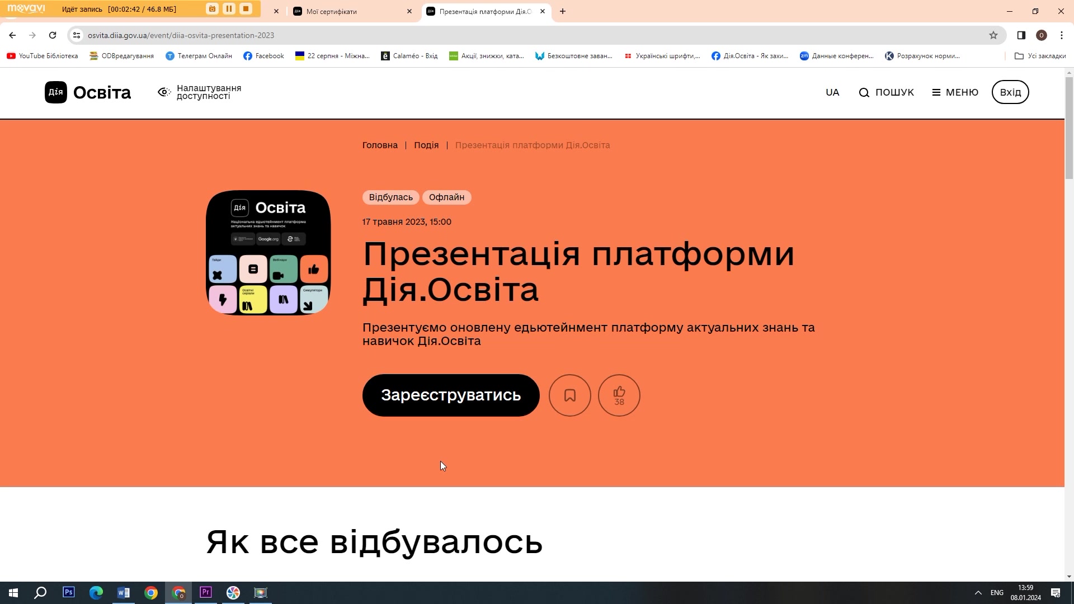The image size is (1074, 604).
Task: Open the Facebook bookmark
Action: point(264,56)
